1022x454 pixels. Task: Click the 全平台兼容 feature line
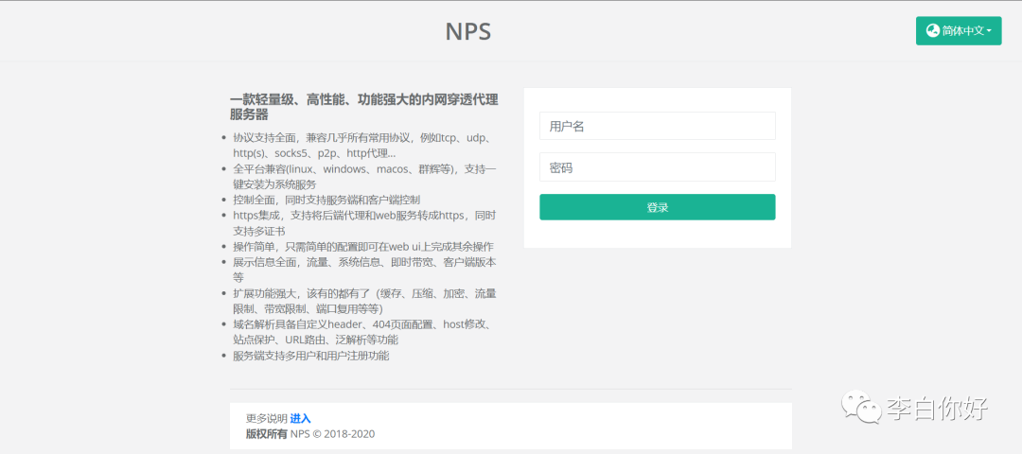364,177
